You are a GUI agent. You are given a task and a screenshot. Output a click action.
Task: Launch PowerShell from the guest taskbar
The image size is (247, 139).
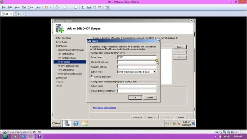click(x=76, y=124)
